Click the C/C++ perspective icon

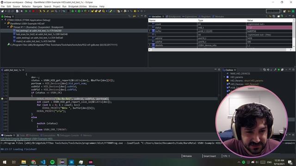[289, 11]
